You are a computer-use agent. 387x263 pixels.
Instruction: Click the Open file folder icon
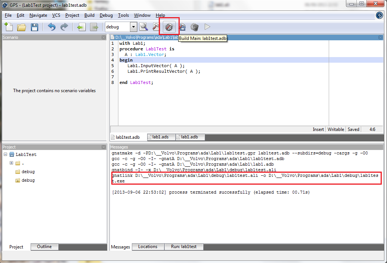coord(21,27)
